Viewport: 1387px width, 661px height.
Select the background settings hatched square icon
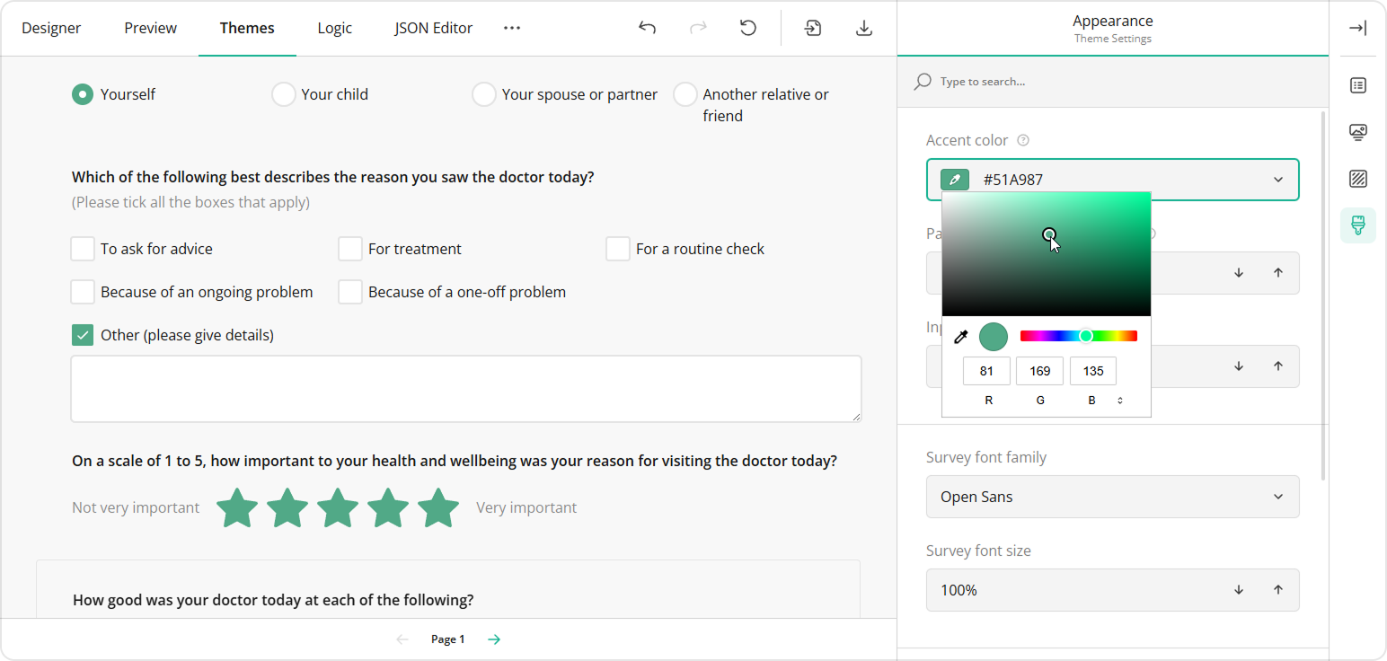pyautogui.click(x=1357, y=179)
